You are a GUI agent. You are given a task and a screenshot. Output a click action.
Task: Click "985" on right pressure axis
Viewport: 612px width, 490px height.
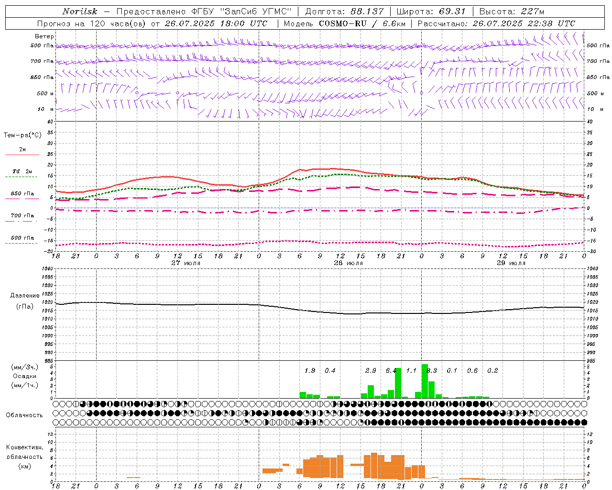(x=592, y=361)
